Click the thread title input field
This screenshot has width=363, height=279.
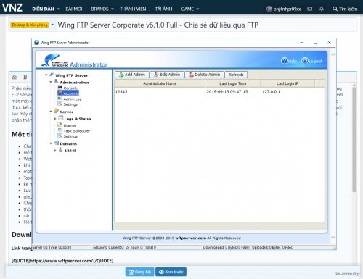[x=205, y=25]
